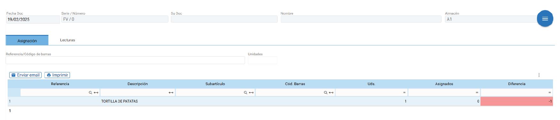The height and width of the screenshot is (120, 560).
Task: Sort by the Diferencia column header
Action: tap(517, 84)
